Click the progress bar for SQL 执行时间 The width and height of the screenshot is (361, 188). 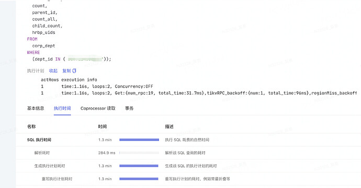pos(139,140)
